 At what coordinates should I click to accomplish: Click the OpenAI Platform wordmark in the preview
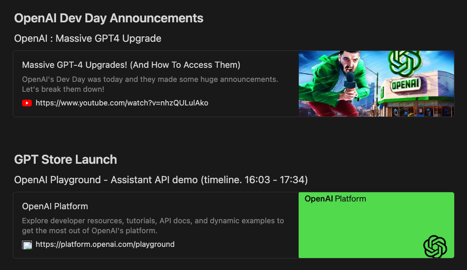coord(335,198)
